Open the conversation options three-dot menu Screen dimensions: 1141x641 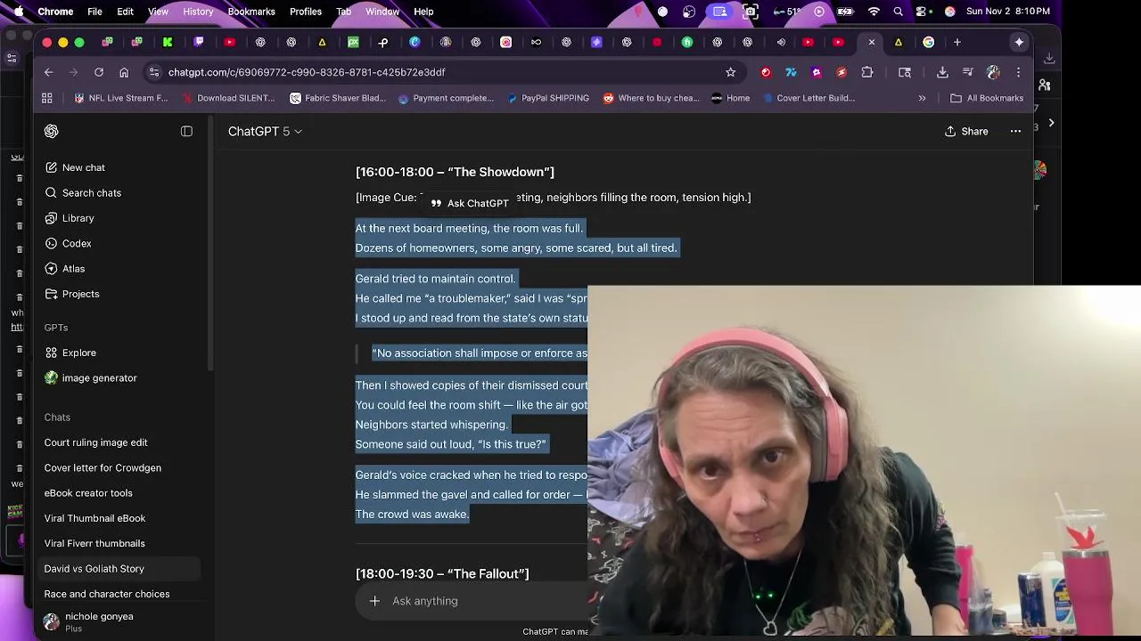tap(1015, 131)
